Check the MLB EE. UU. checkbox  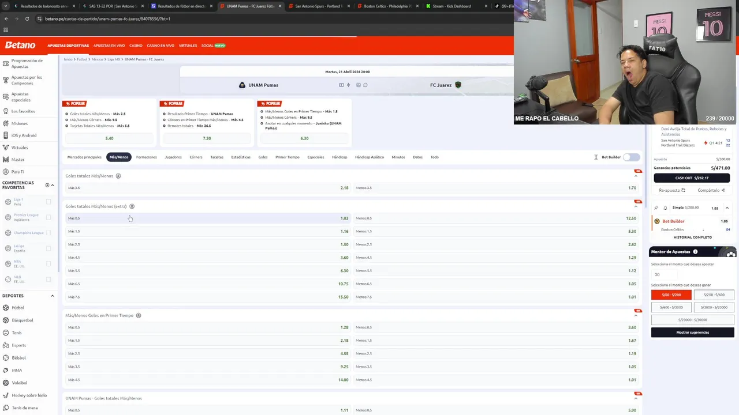(48, 280)
